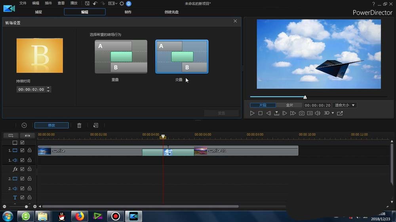Image resolution: width=396 pixels, height=222 pixels.
Task: Open the 3D mode dropdown arrow
Action: [333, 113]
